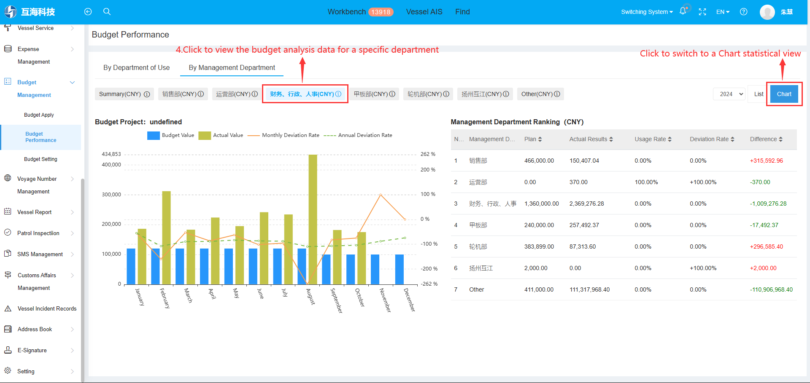Click info icon beside 甲板部(CNY)

(392, 94)
